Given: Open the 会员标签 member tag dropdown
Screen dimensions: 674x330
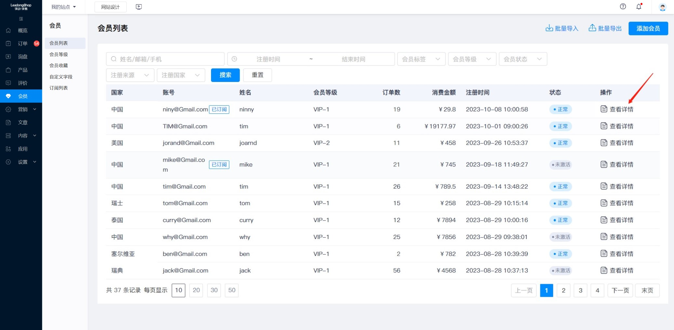Looking at the screenshot, I should (x=421, y=59).
